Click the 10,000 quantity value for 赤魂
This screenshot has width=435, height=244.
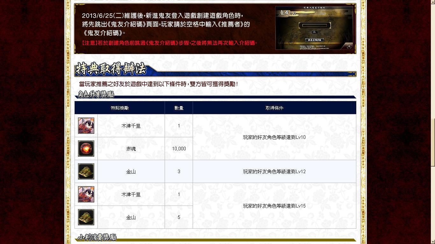[179, 149]
